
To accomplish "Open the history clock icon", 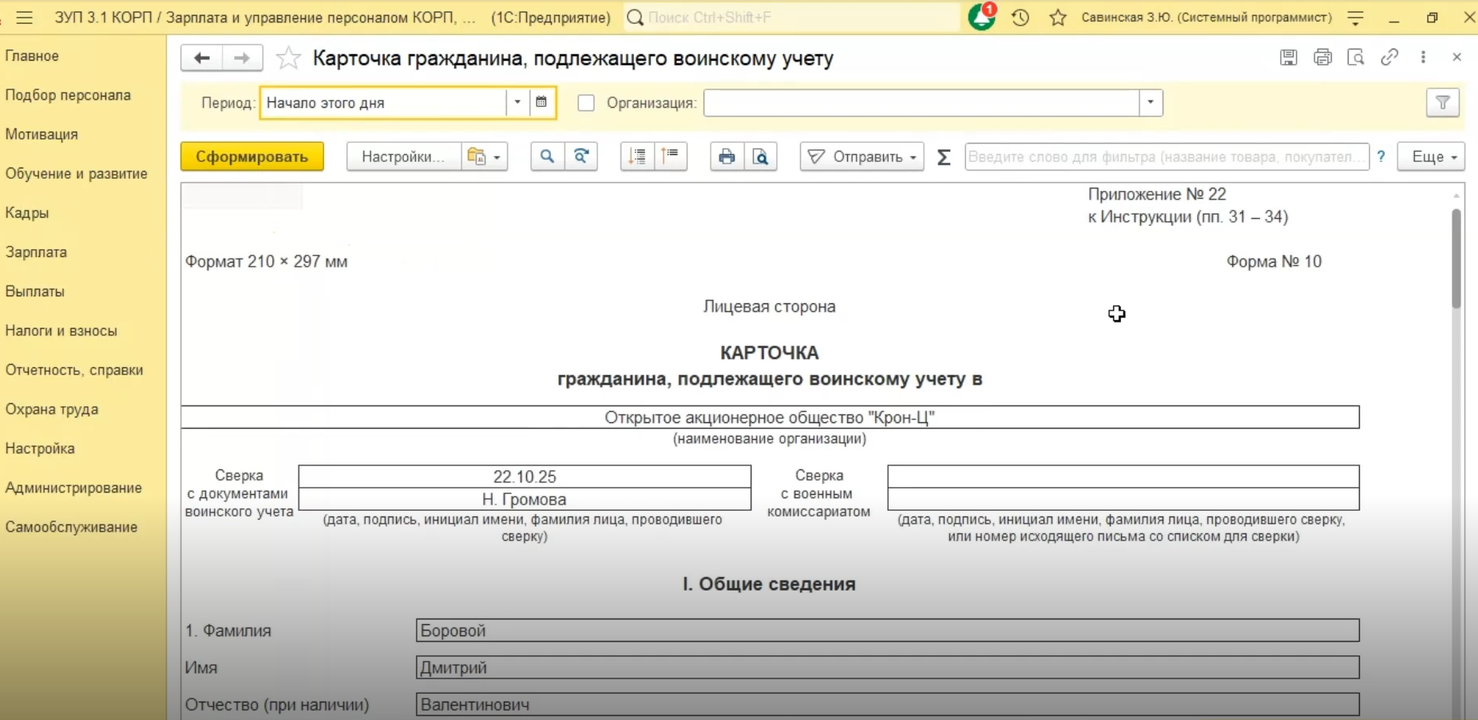I will click(1020, 18).
